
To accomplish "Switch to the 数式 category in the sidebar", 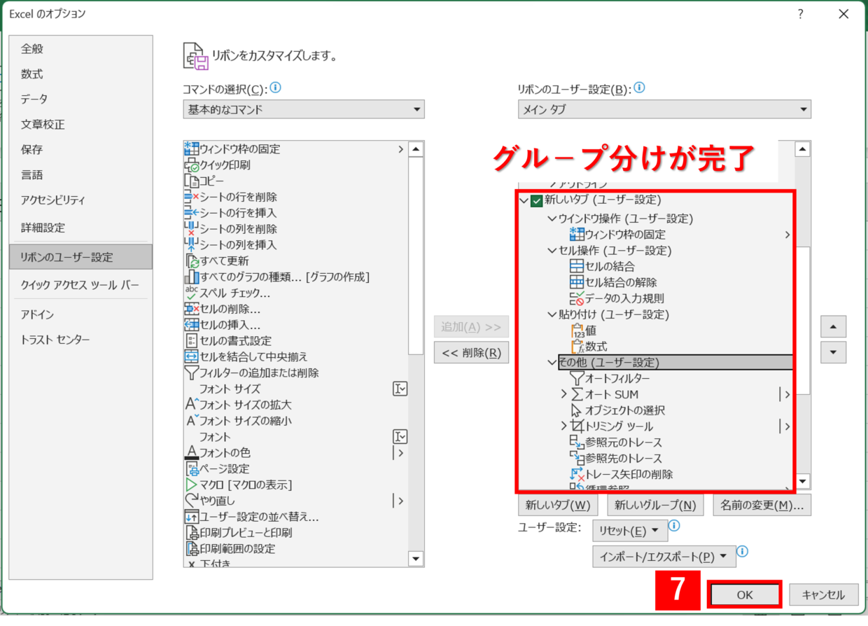I will click(x=32, y=74).
